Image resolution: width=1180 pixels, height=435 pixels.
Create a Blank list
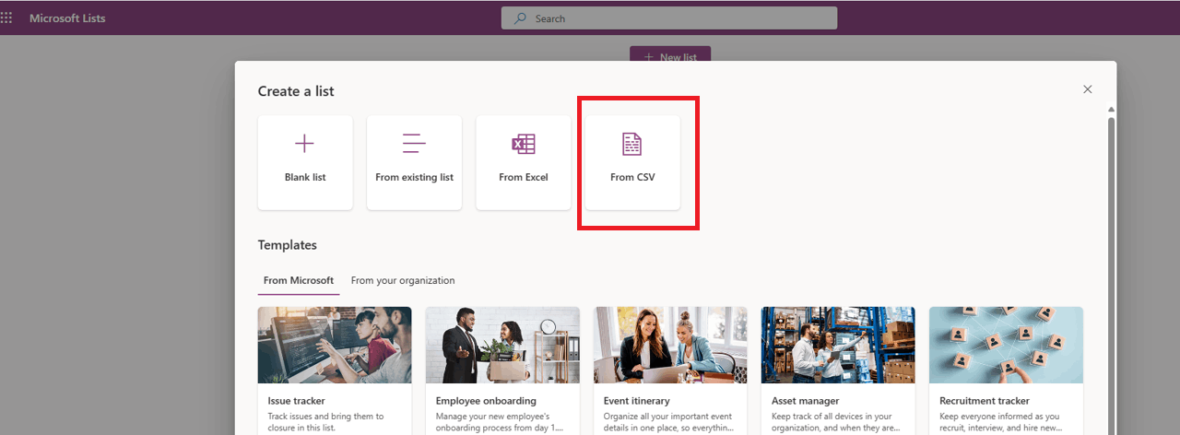305,162
